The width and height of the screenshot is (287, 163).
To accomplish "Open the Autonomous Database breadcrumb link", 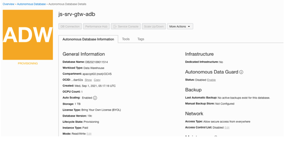I will pos(31,4).
